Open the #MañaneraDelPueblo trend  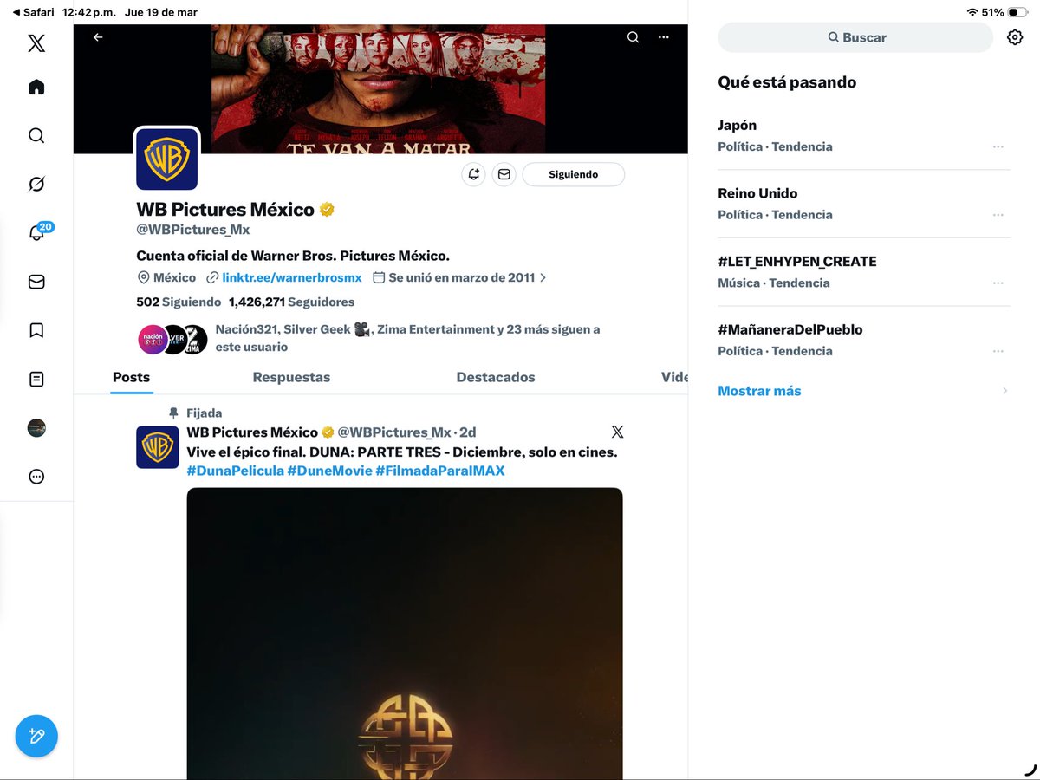pos(864,340)
